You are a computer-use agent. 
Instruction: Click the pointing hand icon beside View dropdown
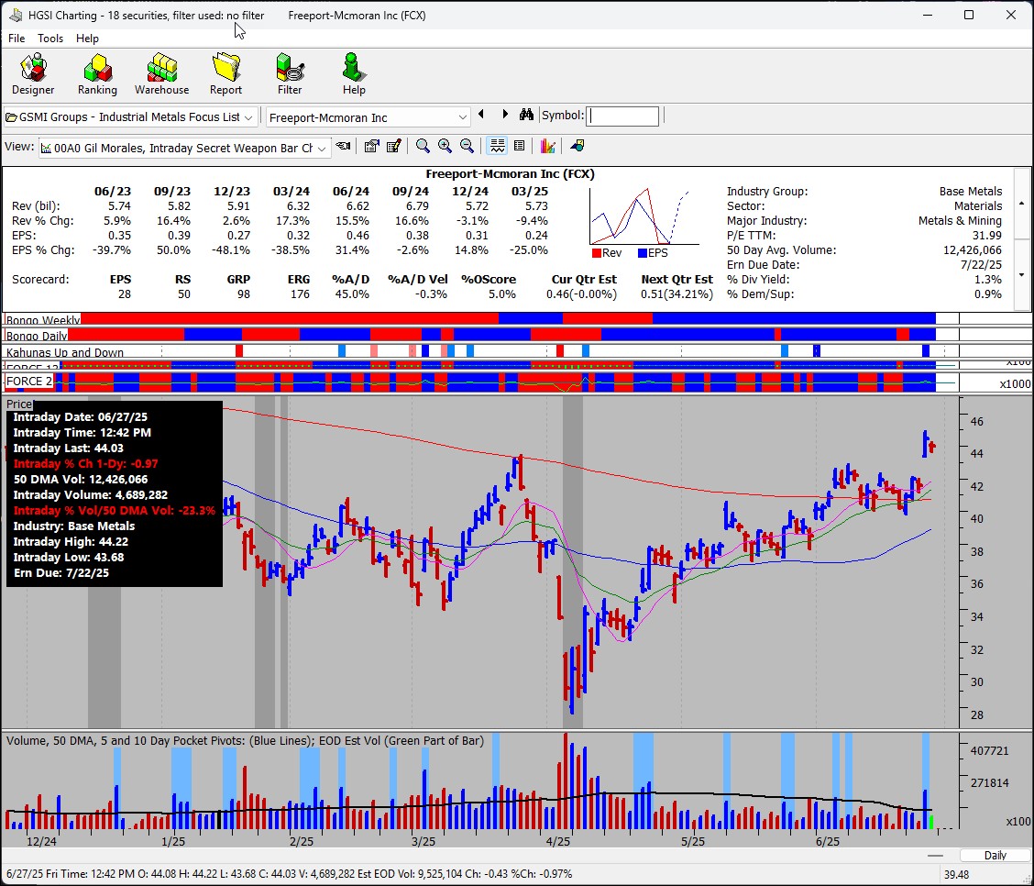tap(343, 147)
